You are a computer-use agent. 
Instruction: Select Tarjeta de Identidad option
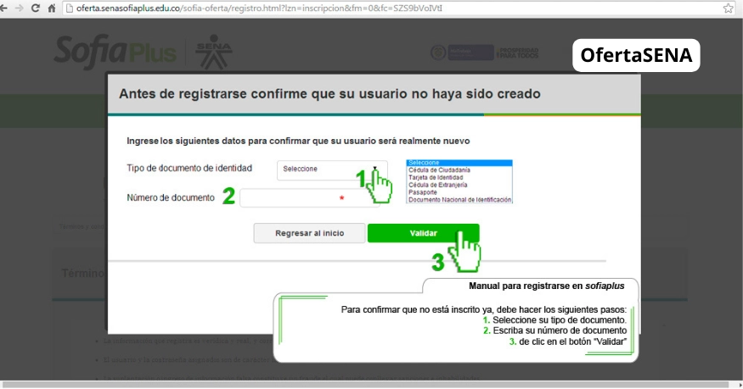(x=436, y=178)
